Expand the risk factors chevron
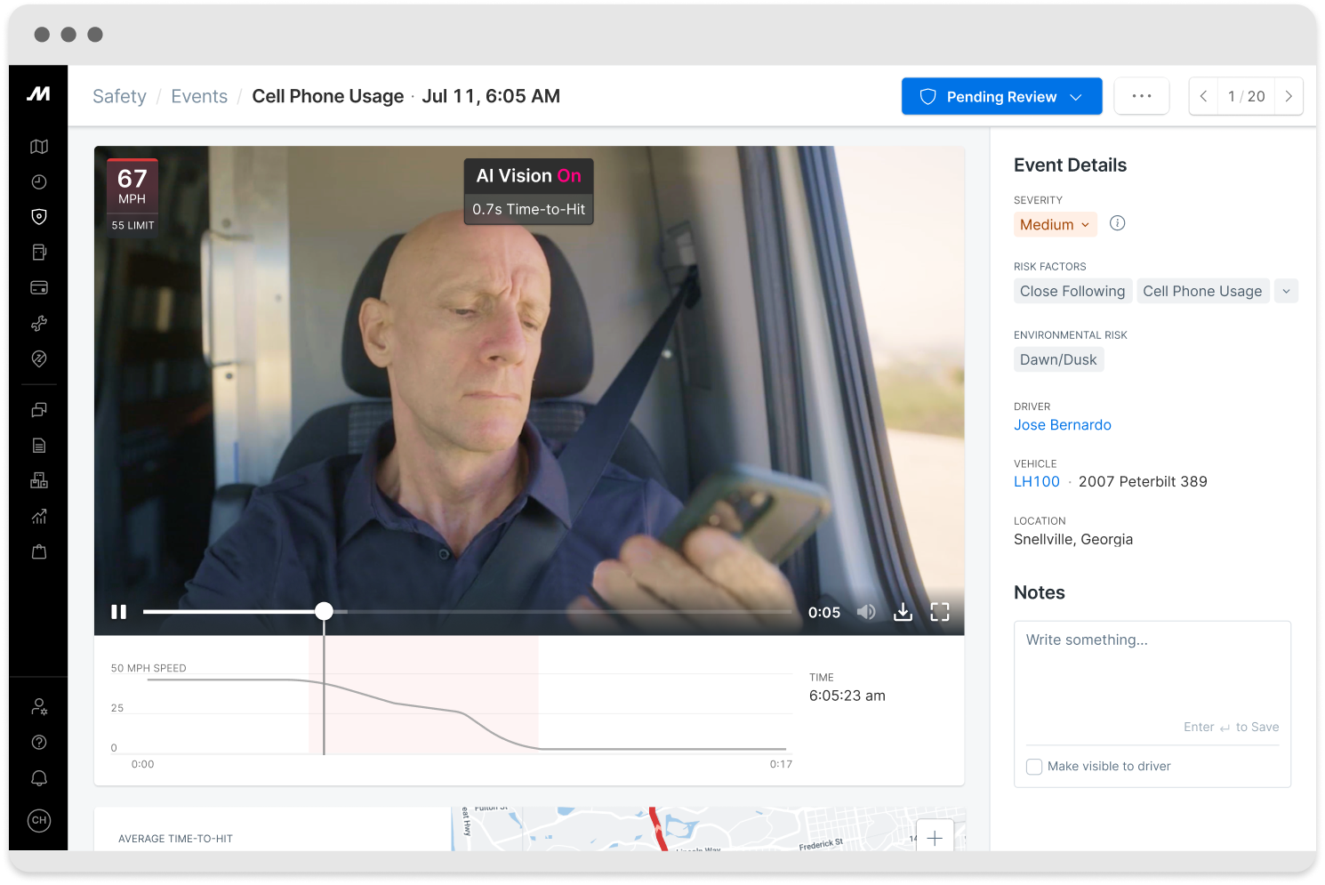1325x885 pixels. 1286,291
